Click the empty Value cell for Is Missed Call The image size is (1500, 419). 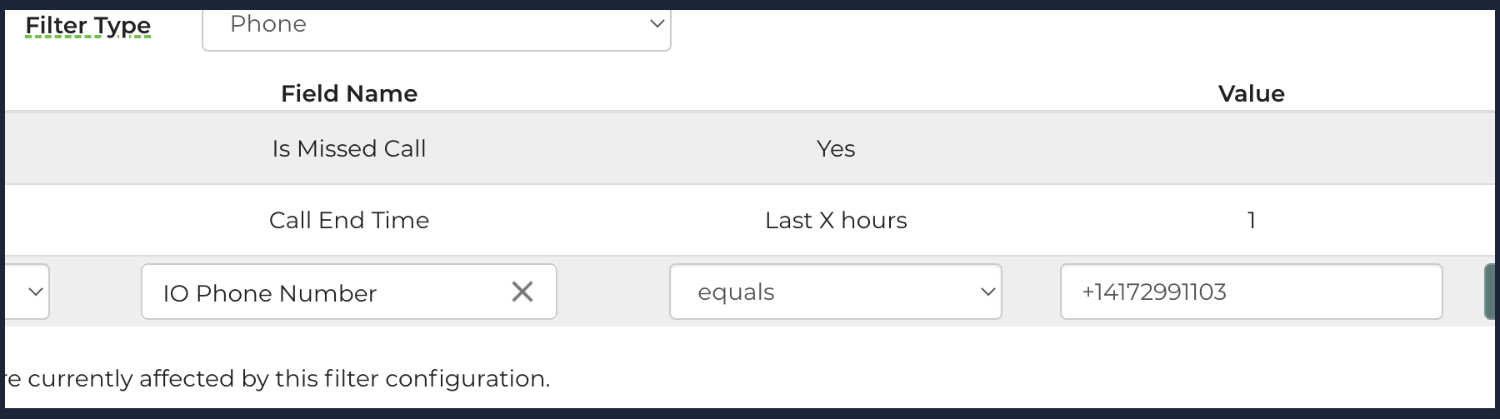(x=1251, y=148)
